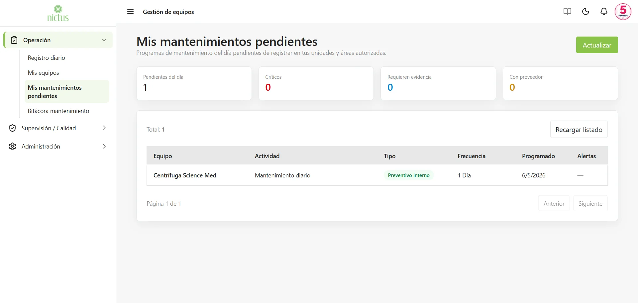Click the Actividad column header

[x=267, y=156]
